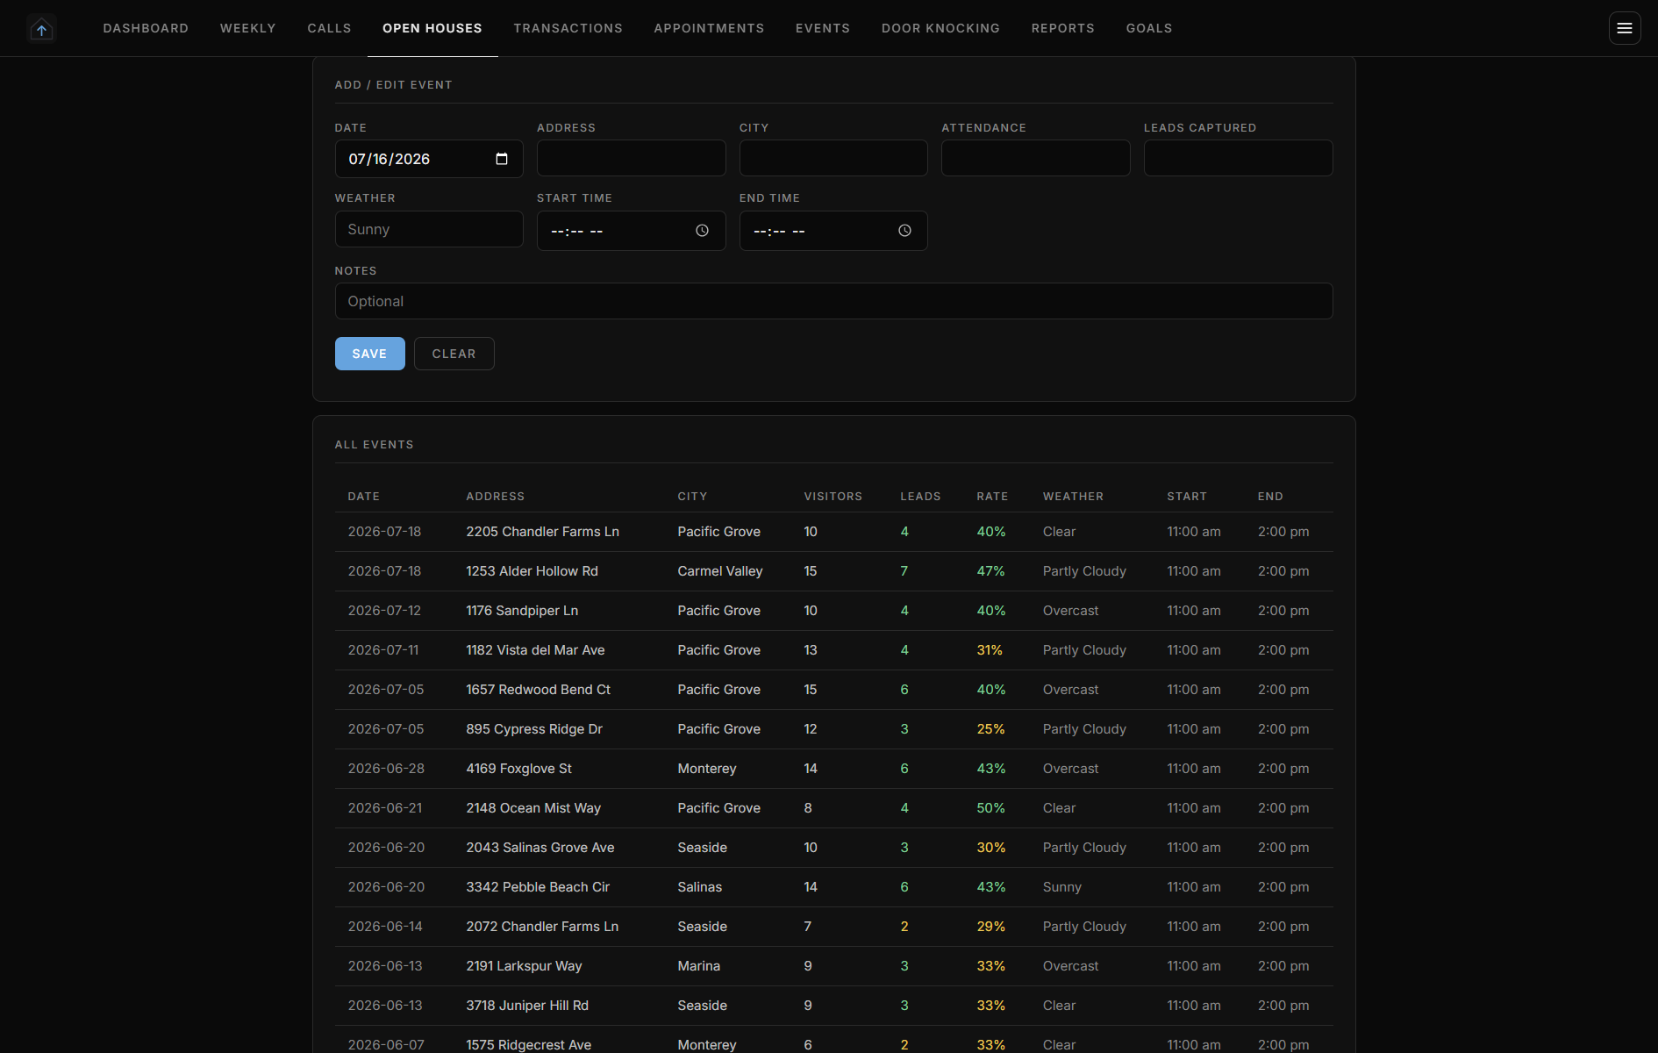Select the 1182 Vista del Mar Ave row
1658x1053 pixels.
833,650
